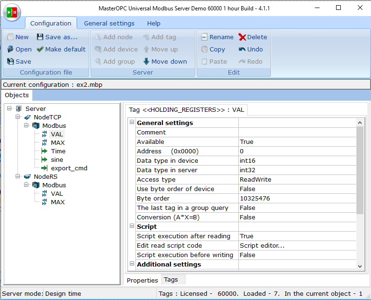
Task: Click the New configuration icon
Action: [x=10, y=37]
